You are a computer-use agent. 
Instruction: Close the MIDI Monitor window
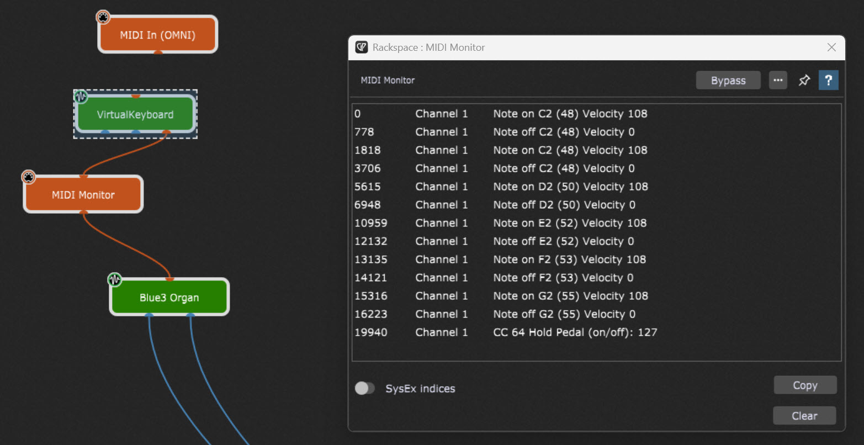831,47
